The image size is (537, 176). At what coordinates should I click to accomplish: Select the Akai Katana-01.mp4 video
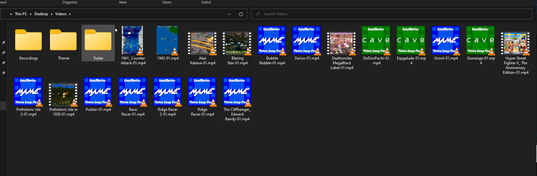(202, 43)
